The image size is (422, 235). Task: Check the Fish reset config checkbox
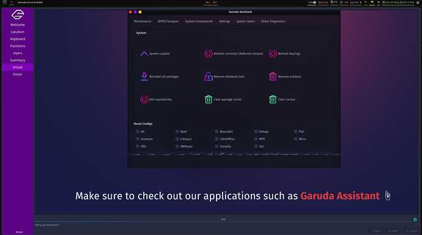pyautogui.click(x=295, y=132)
